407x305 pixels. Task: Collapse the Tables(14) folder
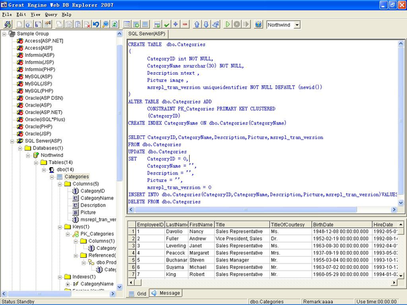click(x=36, y=163)
